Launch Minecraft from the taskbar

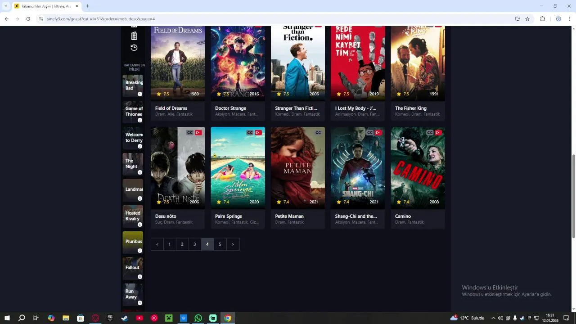pyautogui.click(x=169, y=318)
